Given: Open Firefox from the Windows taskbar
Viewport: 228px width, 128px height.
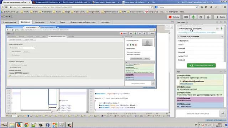Looking at the screenshot, I should (x=19, y=125).
